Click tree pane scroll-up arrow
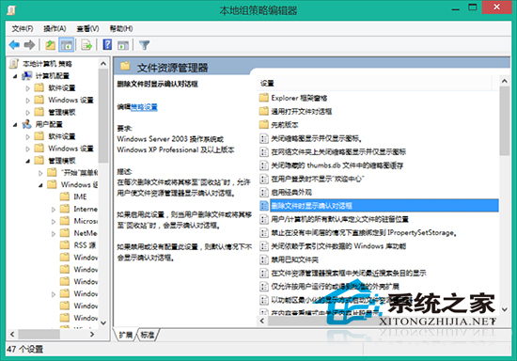 coord(103,63)
